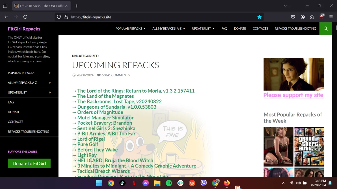Click the uBlock Origin extension icon
Screen dimensions: 337x189
pos(321,17)
